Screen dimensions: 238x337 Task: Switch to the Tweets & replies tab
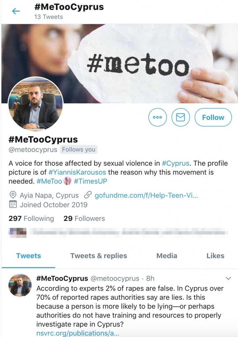pyautogui.click(x=99, y=256)
